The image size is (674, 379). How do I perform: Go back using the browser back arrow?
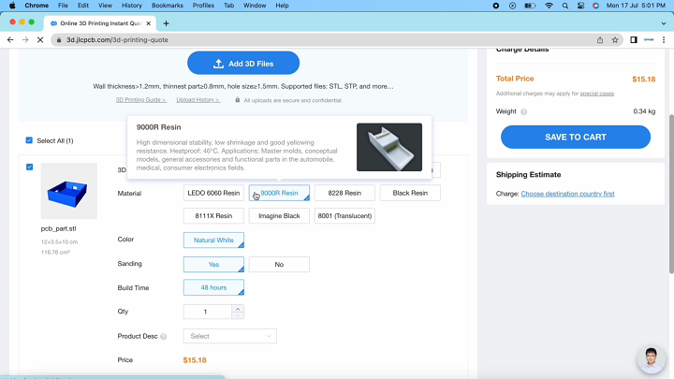coord(10,39)
